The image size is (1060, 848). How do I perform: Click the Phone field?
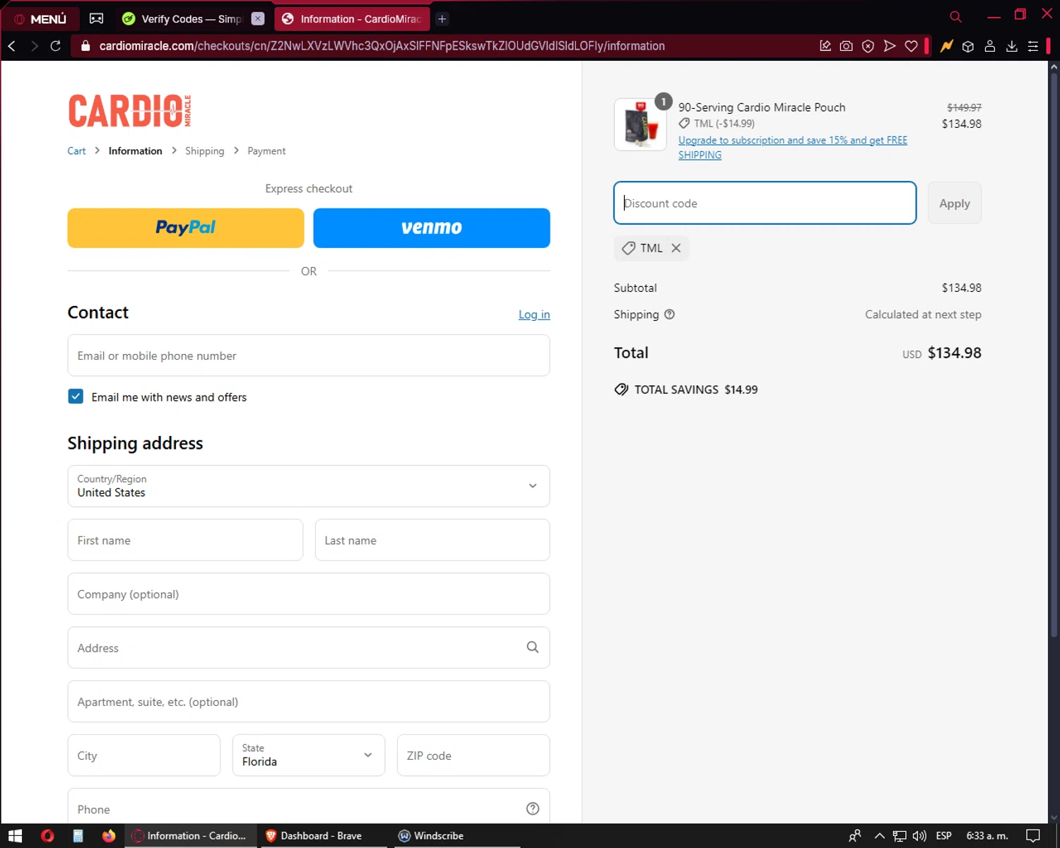pyautogui.click(x=309, y=807)
